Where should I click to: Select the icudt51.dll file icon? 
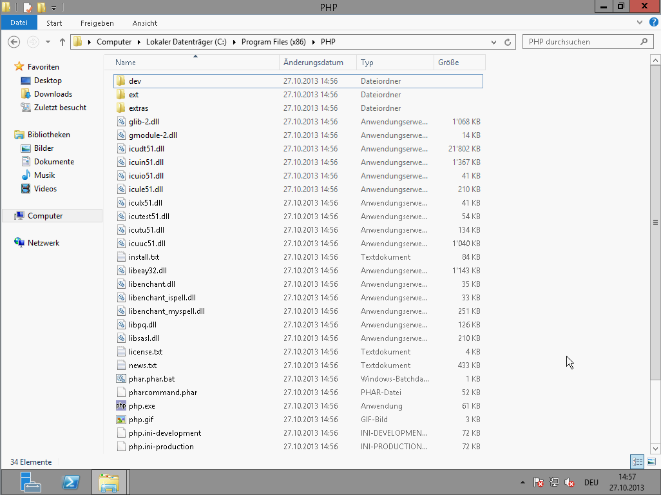click(121, 148)
